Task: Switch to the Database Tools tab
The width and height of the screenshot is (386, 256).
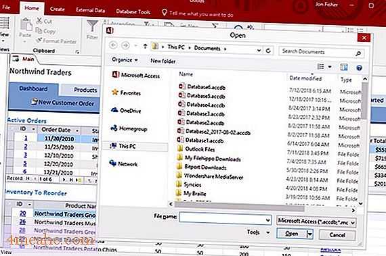Action: click(133, 11)
